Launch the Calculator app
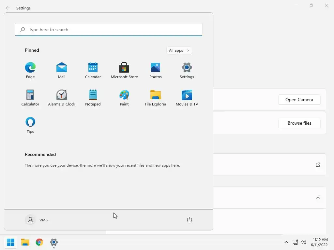 coord(30,98)
